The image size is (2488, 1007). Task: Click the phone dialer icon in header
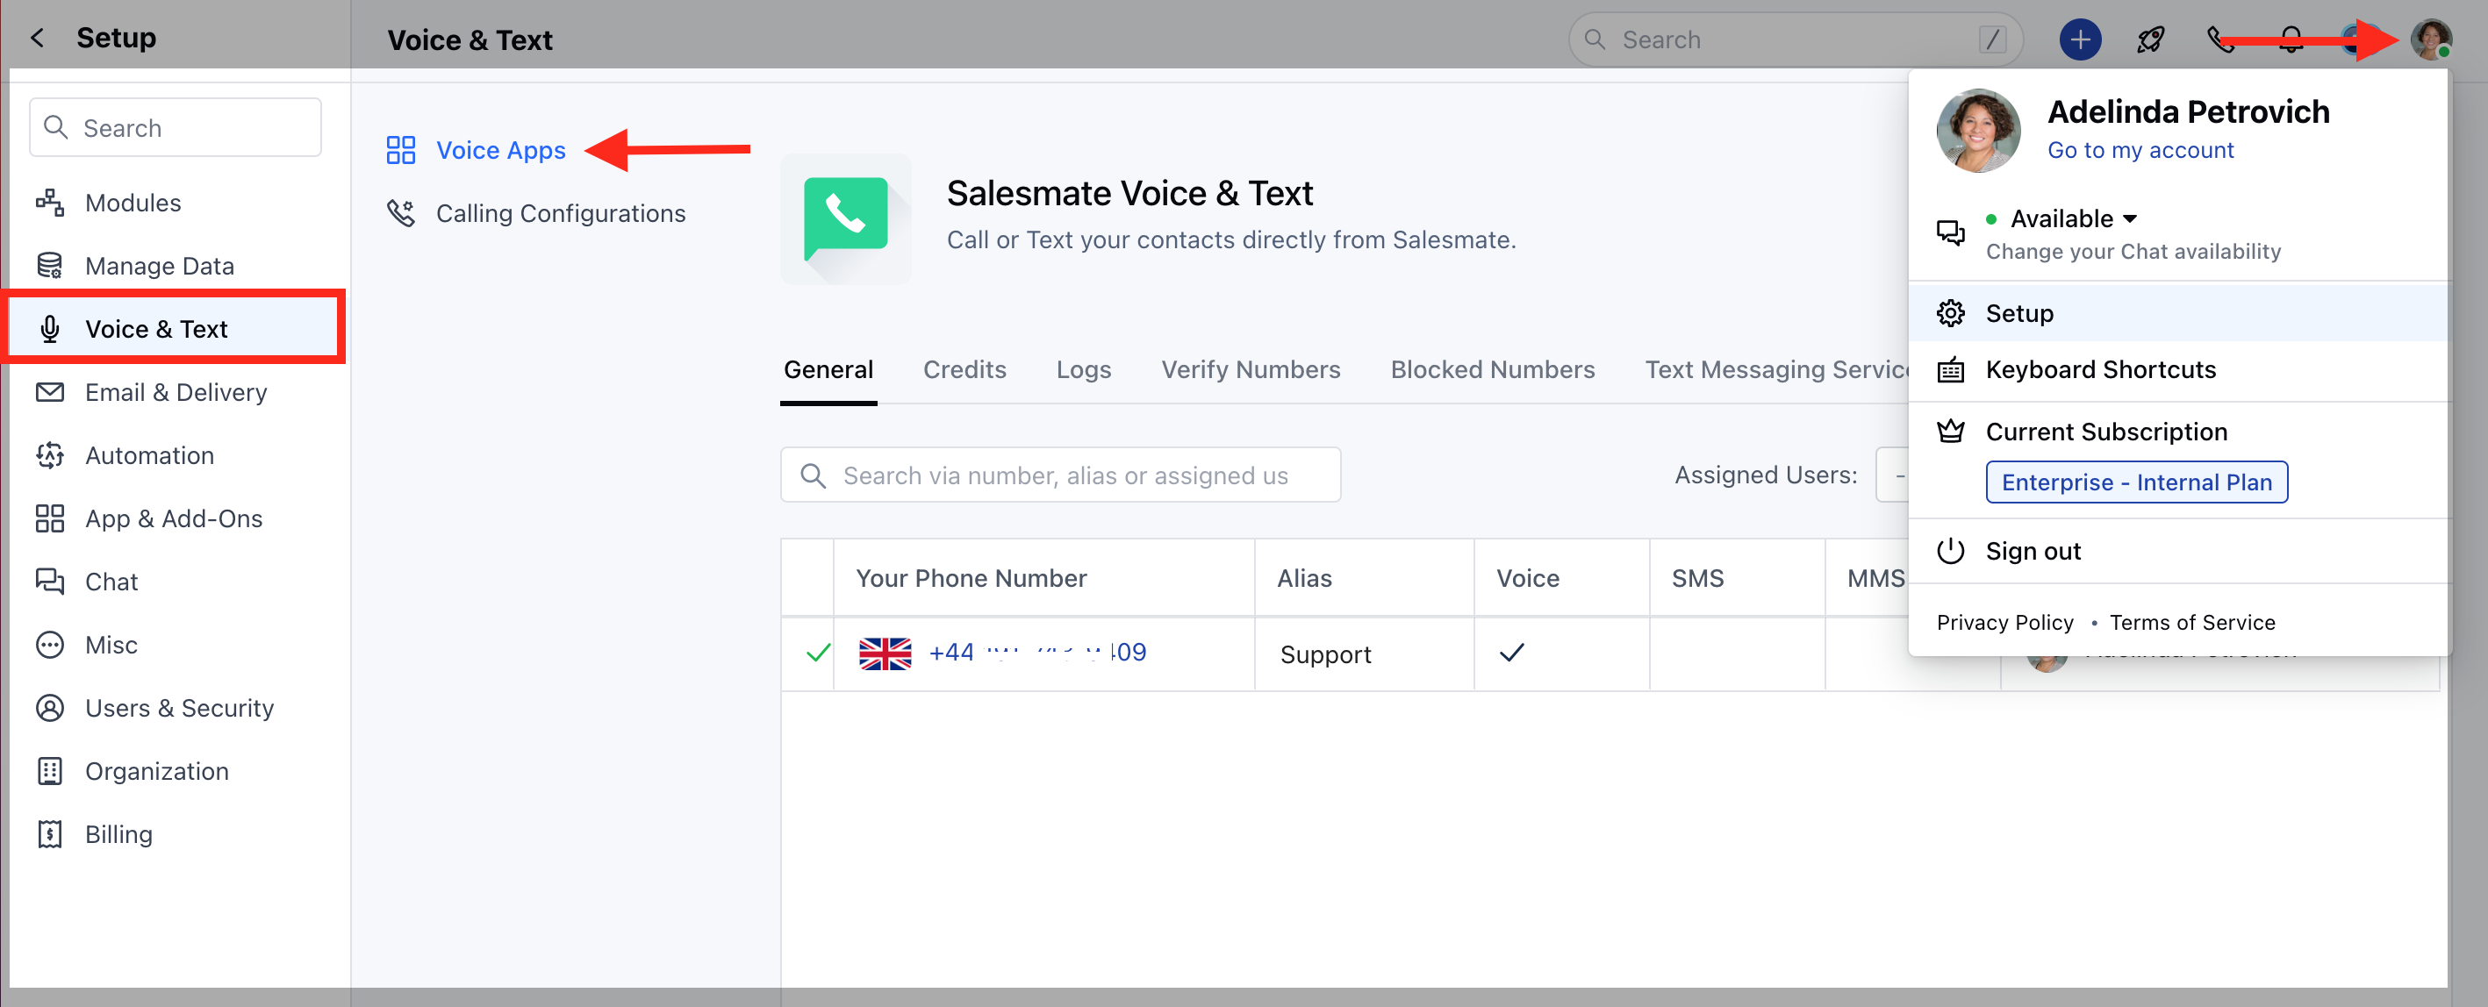coord(2219,39)
